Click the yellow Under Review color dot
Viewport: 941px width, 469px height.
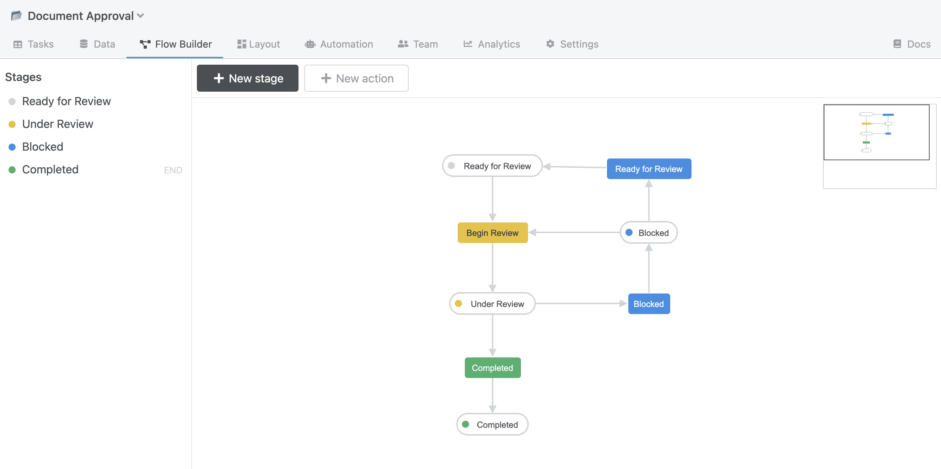12,124
